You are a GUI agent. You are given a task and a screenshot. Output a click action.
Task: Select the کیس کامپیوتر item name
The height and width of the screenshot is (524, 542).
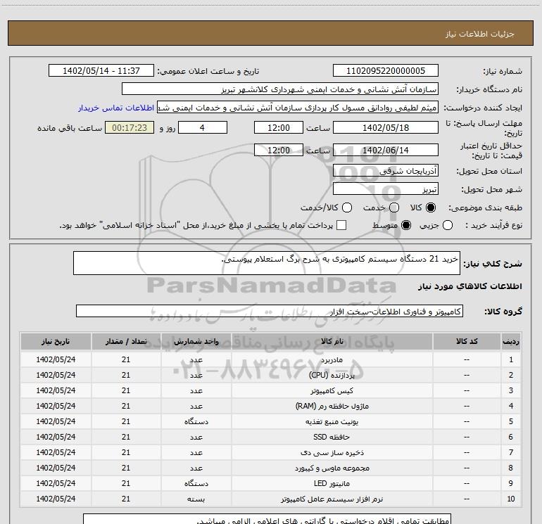[332, 390]
